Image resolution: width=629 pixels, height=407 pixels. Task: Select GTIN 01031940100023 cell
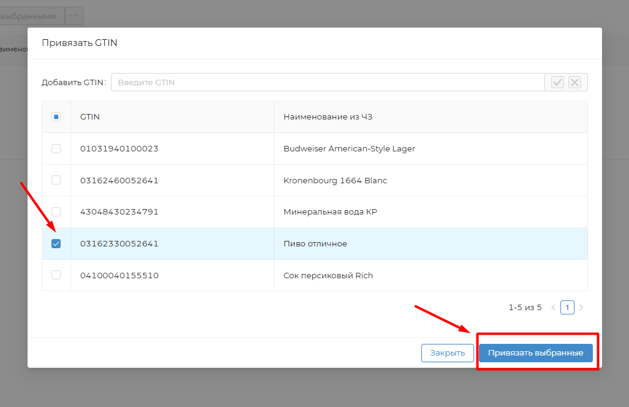(119, 149)
